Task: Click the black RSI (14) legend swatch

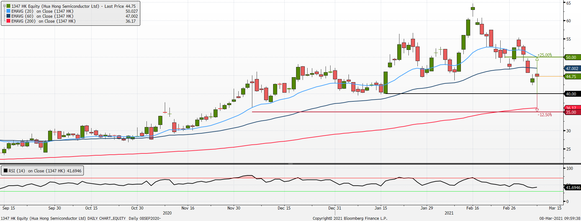Action: click(6, 171)
